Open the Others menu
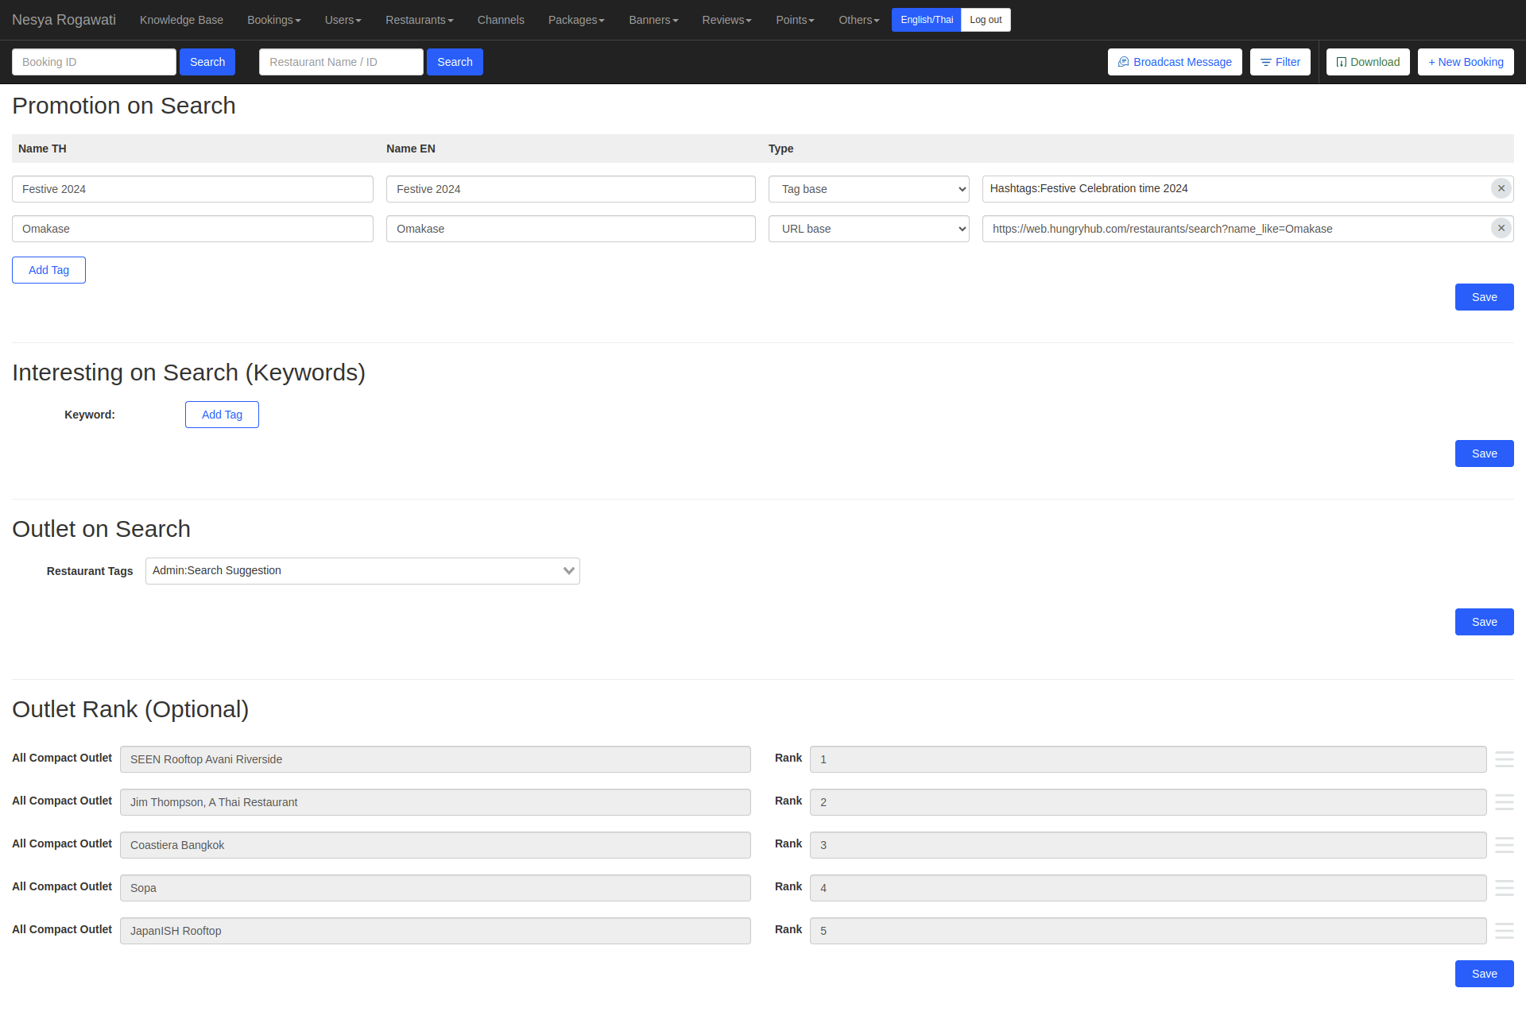 point(858,20)
